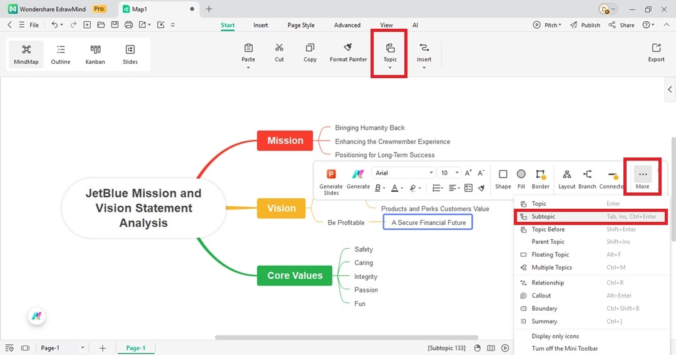Add a new page with plus
The width and height of the screenshot is (676, 355).
tap(102, 347)
